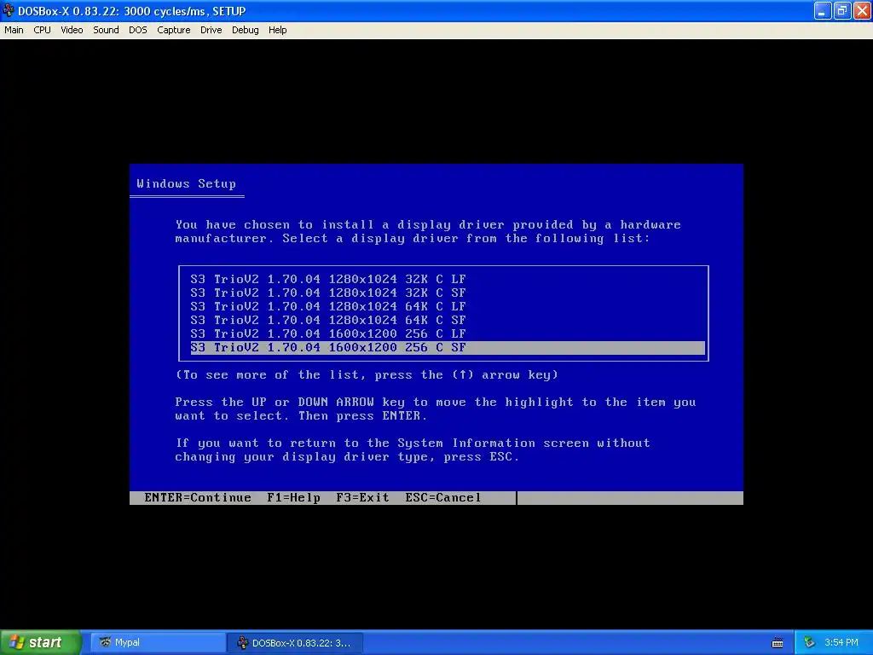The height and width of the screenshot is (655, 873).
Task: Open the Debug menu
Action: pyautogui.click(x=245, y=30)
